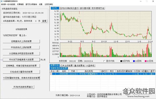Image resolution: width=156 pixels, height=99 pixels.
Task: Select the 股票初选 tab
Action: click(55, 66)
